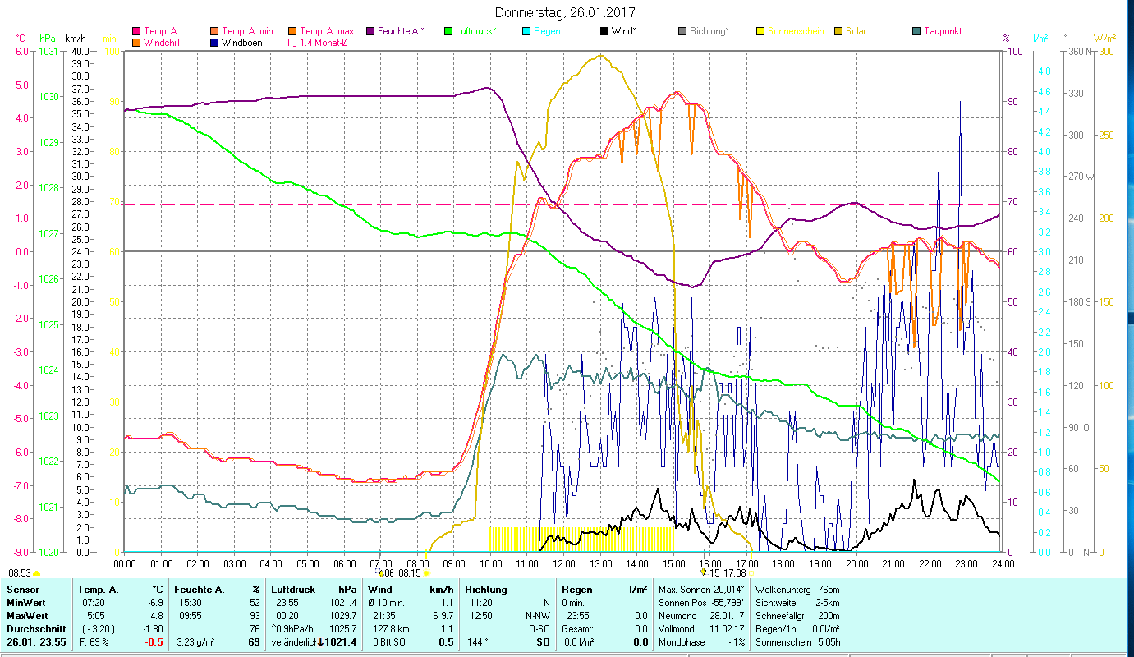The width and height of the screenshot is (1134, 657).
Task: Select the Schneefallgr value "200m"
Action: point(829,615)
